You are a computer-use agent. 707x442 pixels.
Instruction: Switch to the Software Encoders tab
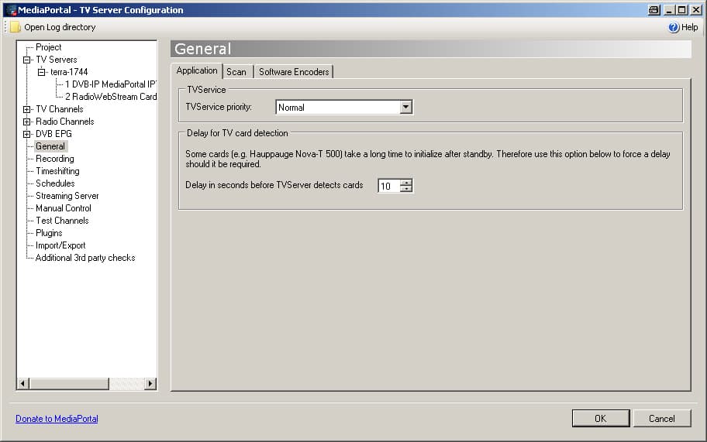[x=294, y=72]
